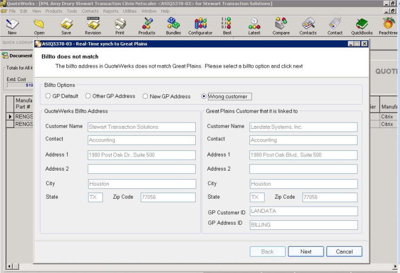Viewport: 400px width, 273px height.
Task: Click the QuoteWerks State field
Action: [96, 197]
